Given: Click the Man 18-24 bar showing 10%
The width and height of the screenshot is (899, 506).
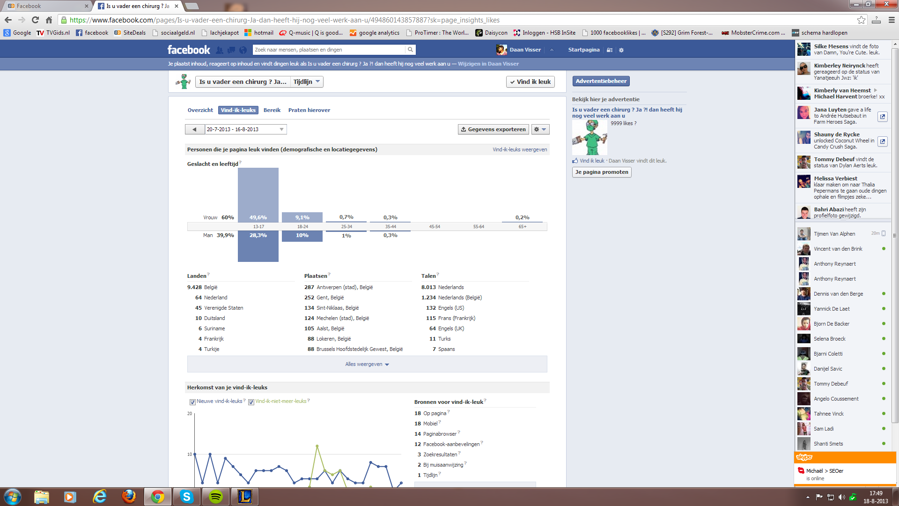Looking at the screenshot, I should (x=302, y=236).
